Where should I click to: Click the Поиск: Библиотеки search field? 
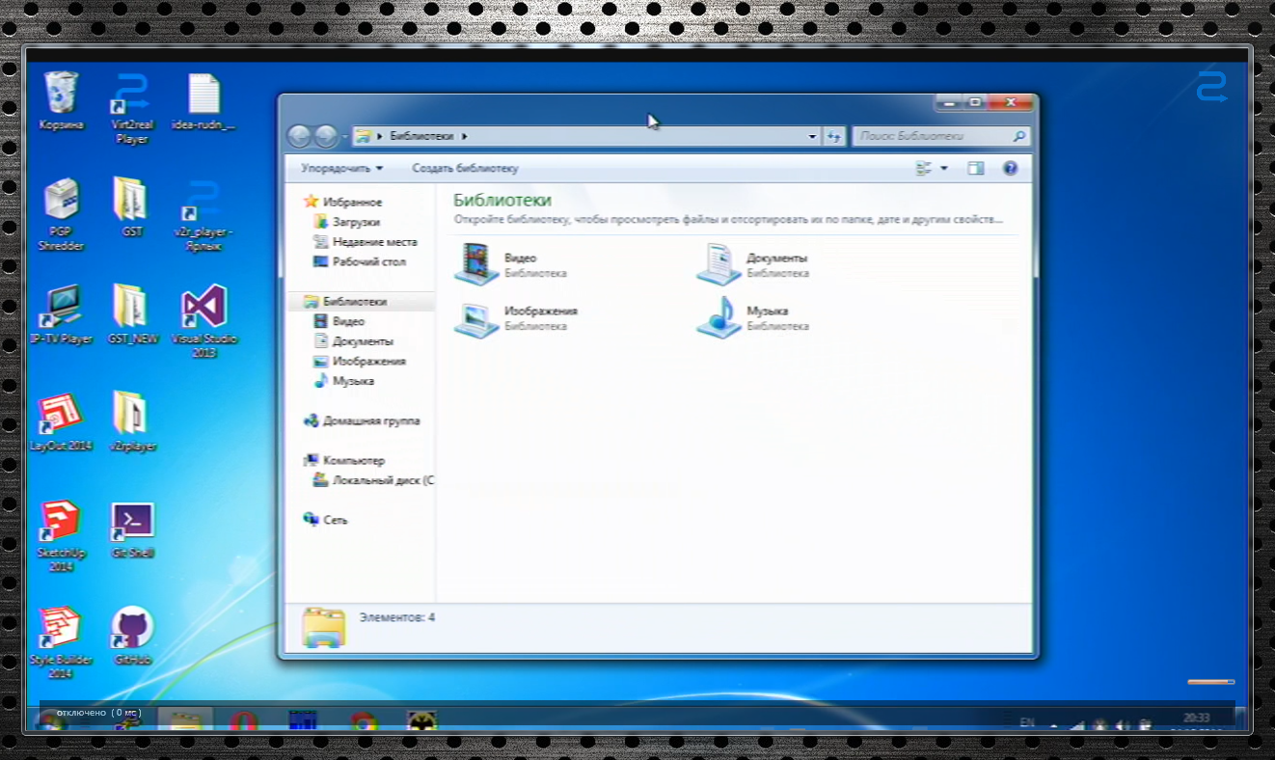click(940, 137)
